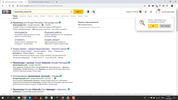Click Показать все link
Viewport: 178px width, 100px height.
[95, 27]
